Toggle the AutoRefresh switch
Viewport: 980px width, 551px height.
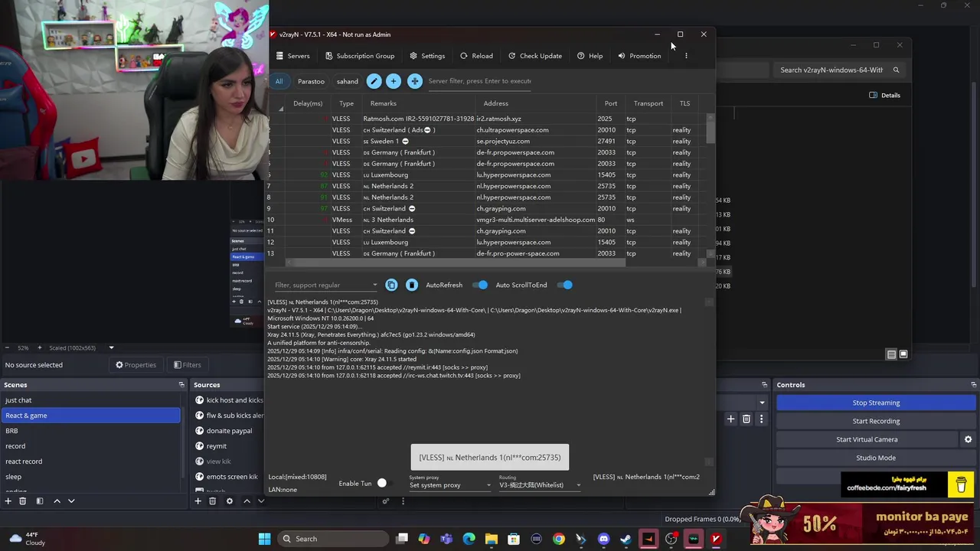tap(480, 285)
